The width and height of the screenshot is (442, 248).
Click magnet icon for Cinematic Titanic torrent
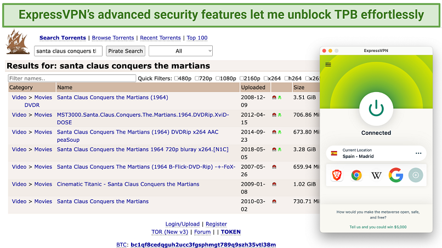coord(274,184)
